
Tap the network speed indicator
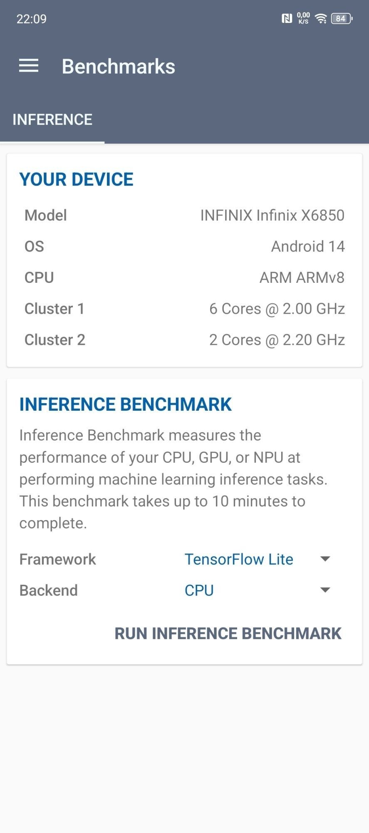tap(303, 18)
